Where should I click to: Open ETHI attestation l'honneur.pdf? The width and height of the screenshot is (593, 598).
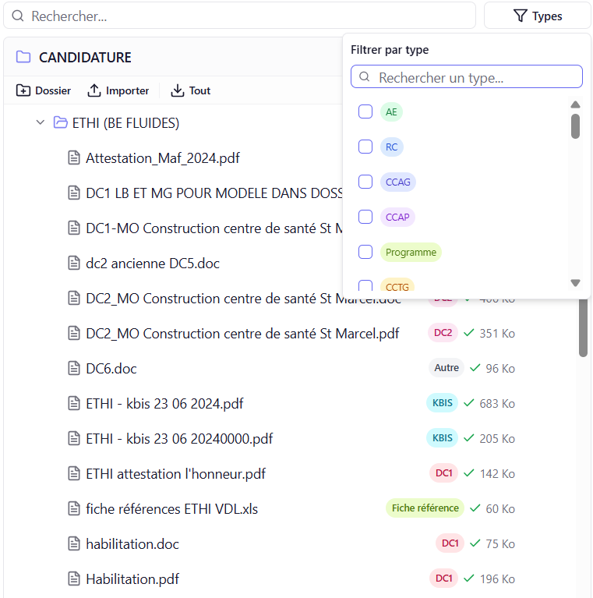pyautogui.click(x=175, y=474)
